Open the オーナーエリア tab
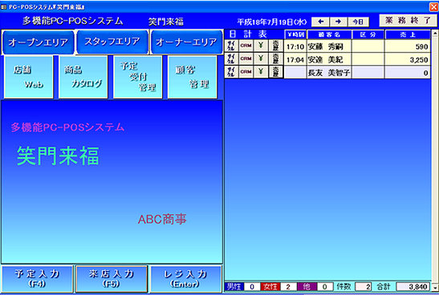 tap(186, 42)
